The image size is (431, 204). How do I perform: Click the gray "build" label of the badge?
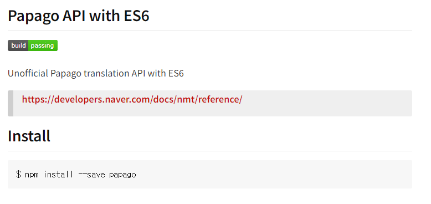[x=18, y=45]
